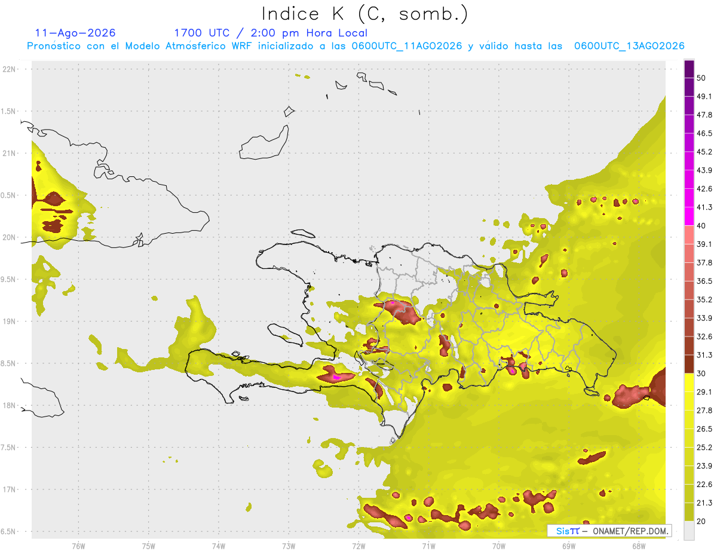
Task: Click the colorbar value label 45.2
Action: [704, 152]
